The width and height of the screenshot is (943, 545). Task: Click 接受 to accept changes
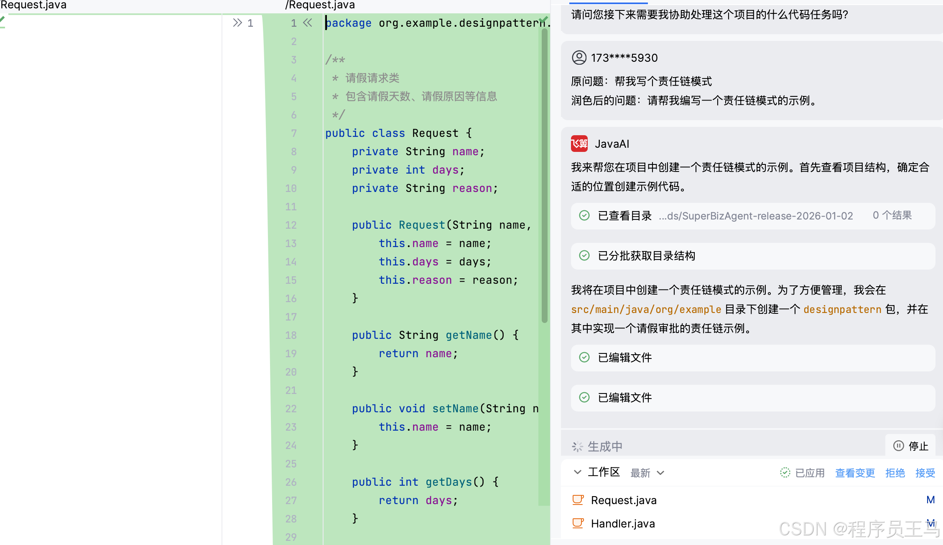pyautogui.click(x=925, y=473)
